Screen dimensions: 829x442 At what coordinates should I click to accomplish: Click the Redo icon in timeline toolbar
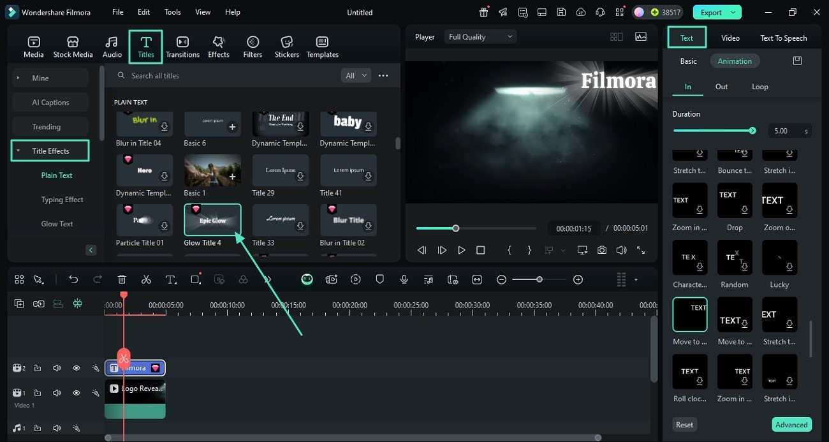(x=98, y=279)
